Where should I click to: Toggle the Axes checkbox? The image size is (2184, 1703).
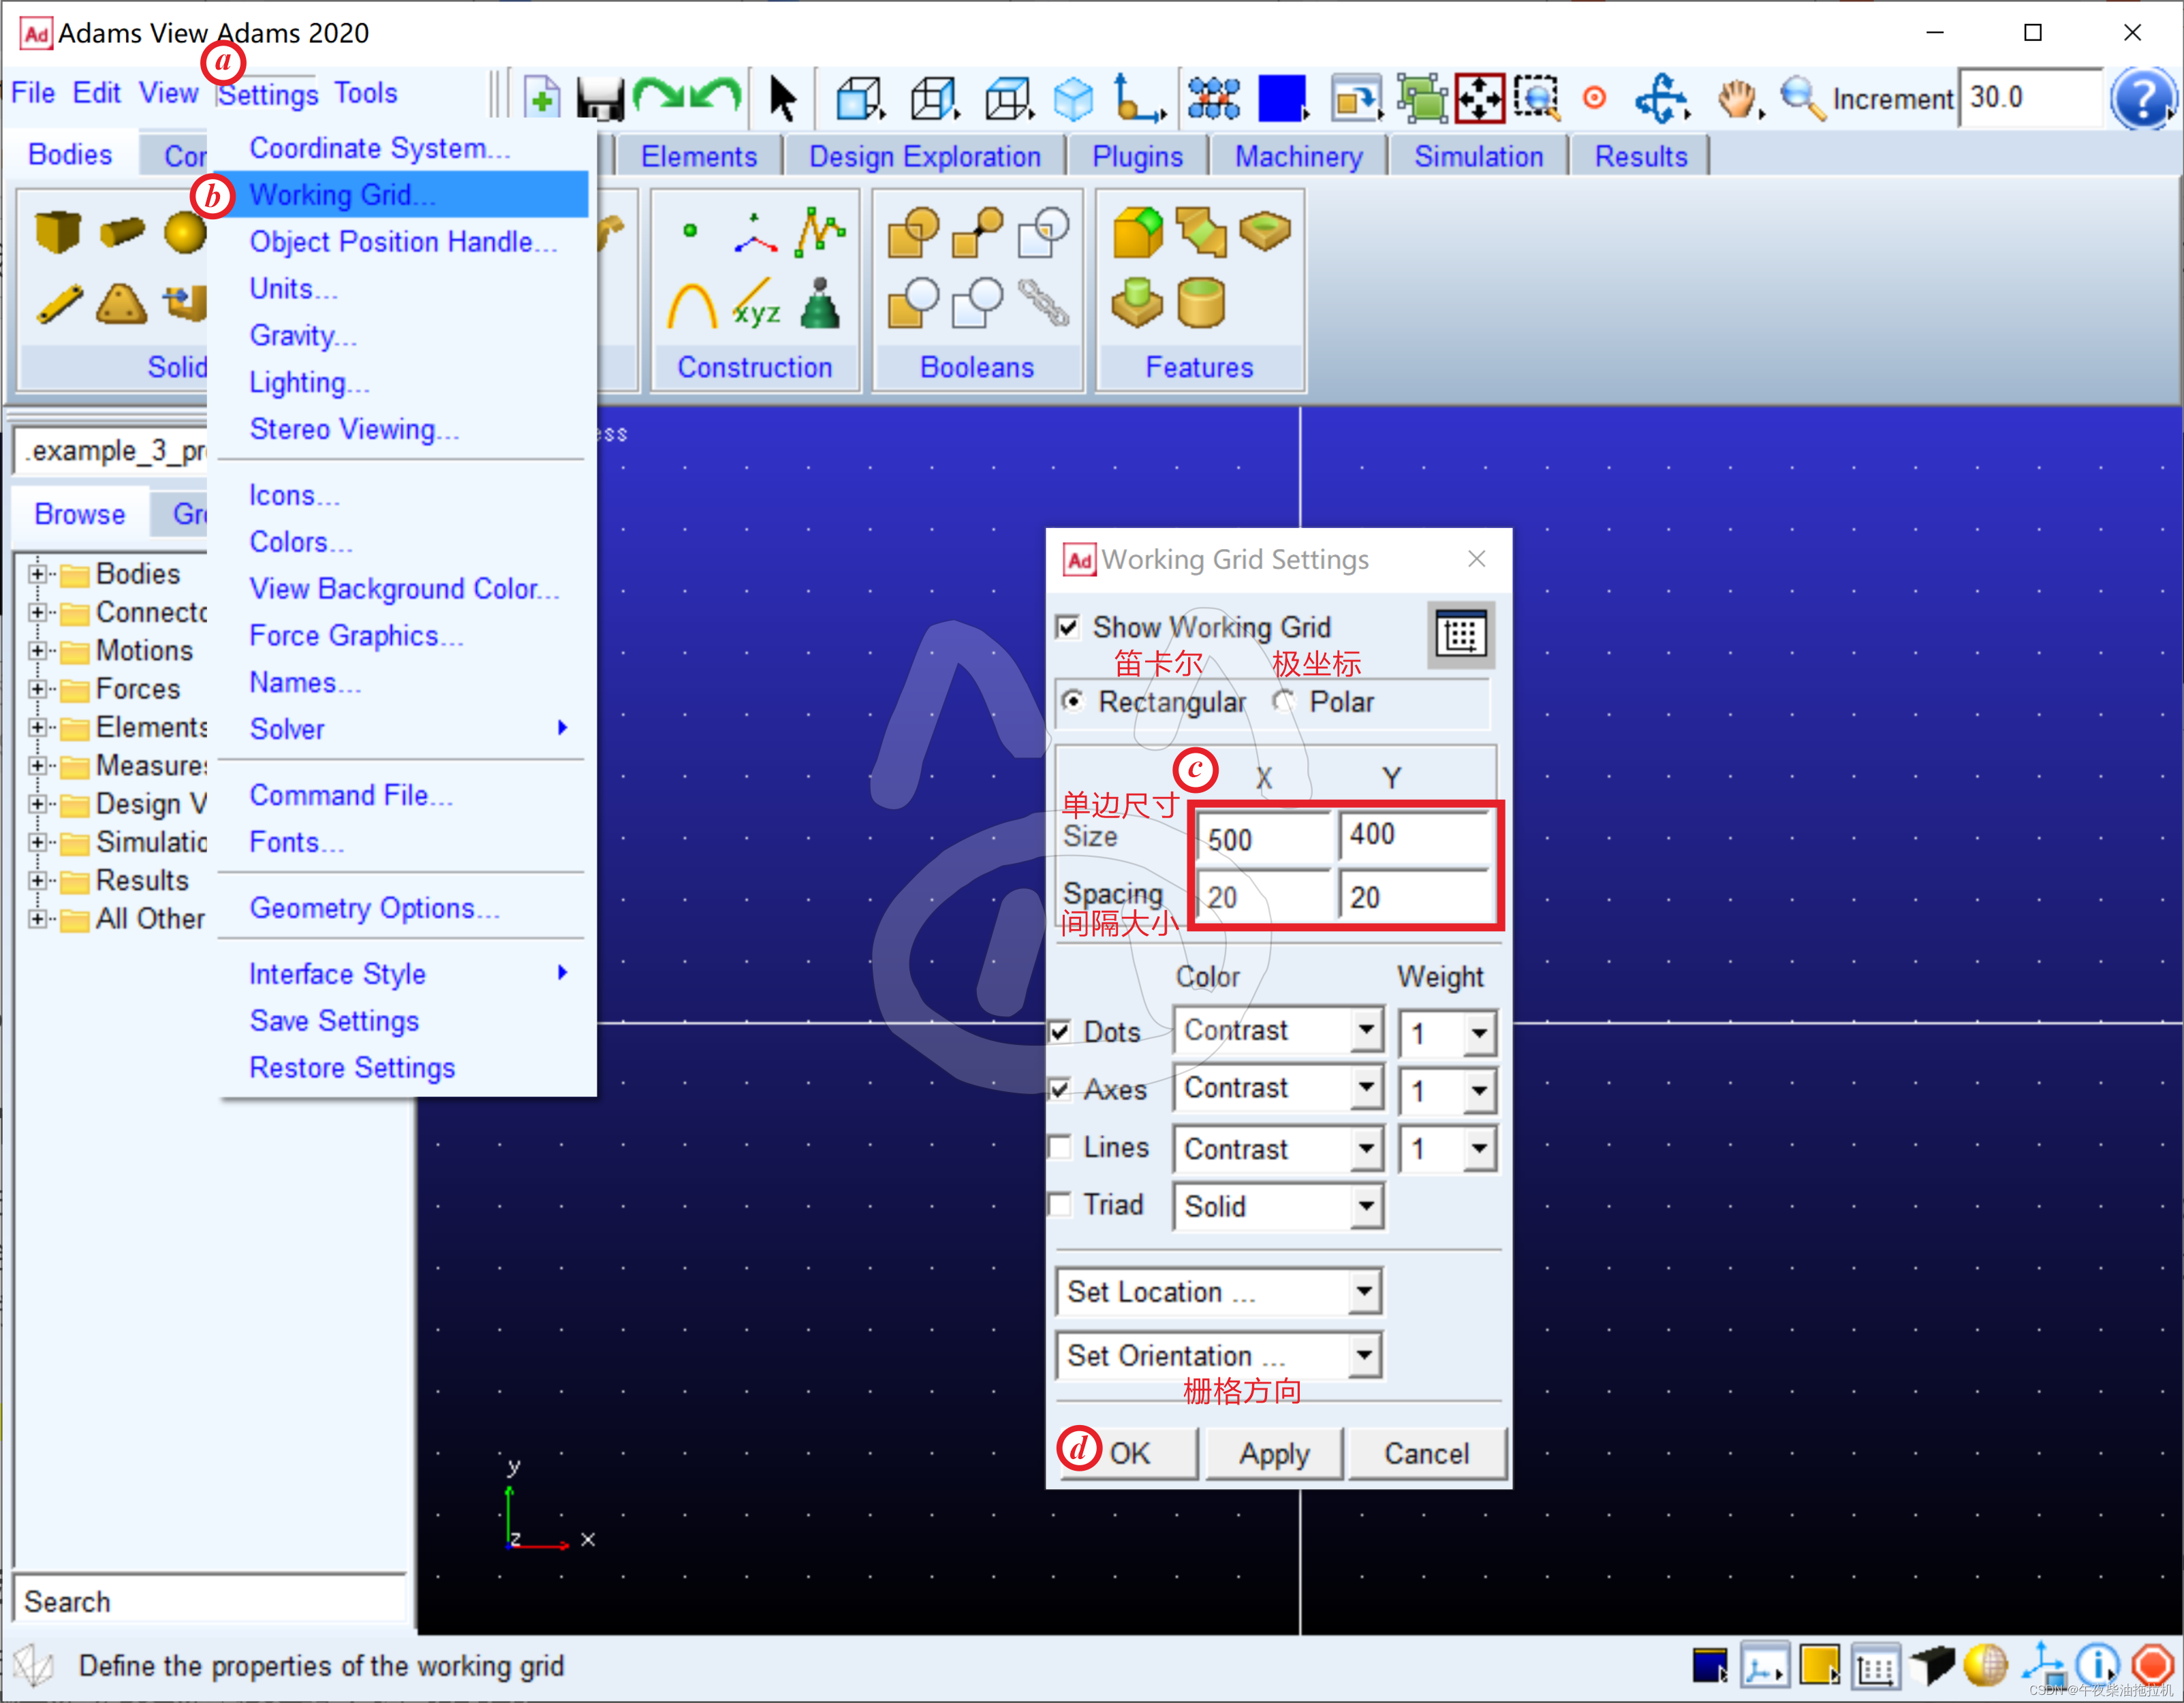click(x=1060, y=1089)
